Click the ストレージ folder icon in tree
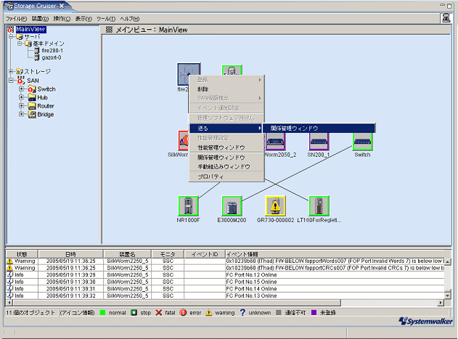The image size is (458, 339). pos(20,71)
